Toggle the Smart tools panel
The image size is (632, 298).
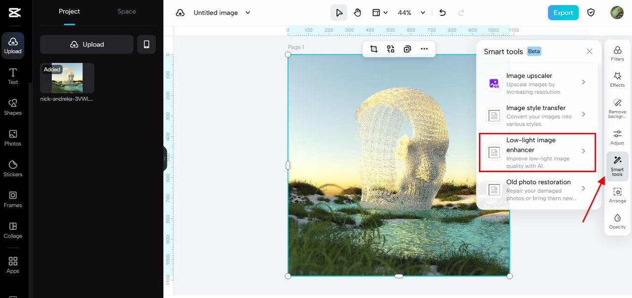tap(617, 166)
